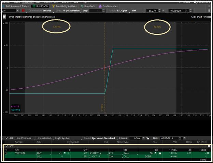Toggle the VERTICAL spread row checkbox

(x=6, y=153)
